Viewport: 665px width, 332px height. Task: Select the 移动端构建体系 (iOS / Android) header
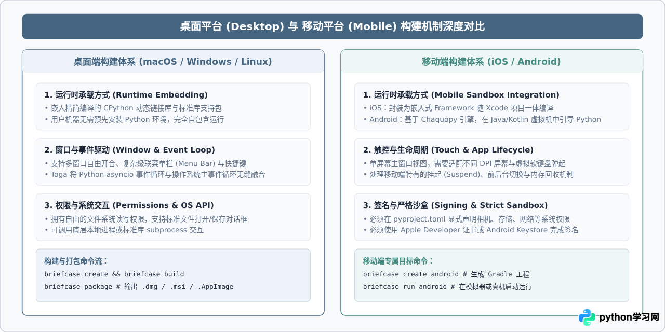491,62
